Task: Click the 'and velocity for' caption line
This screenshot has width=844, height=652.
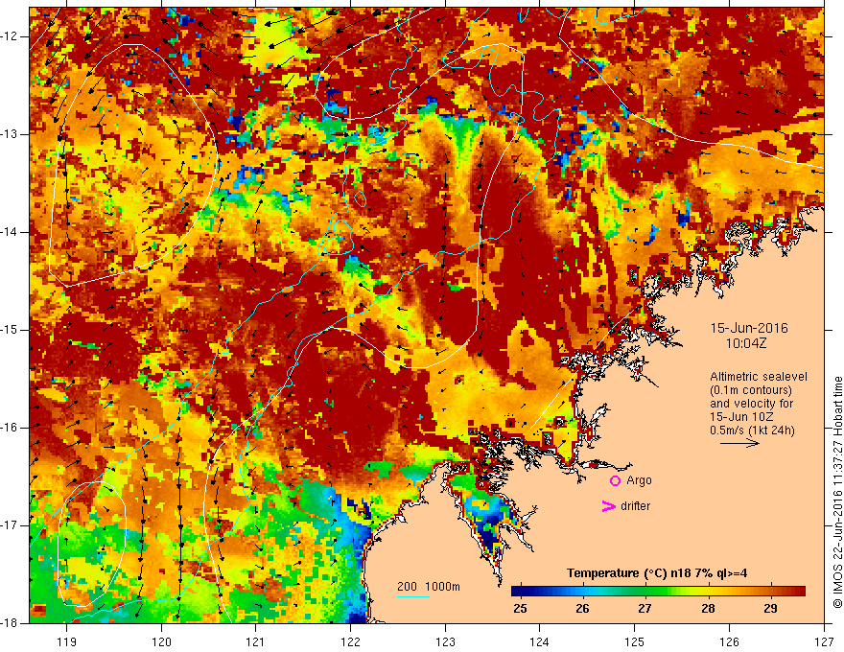Action: (751, 403)
